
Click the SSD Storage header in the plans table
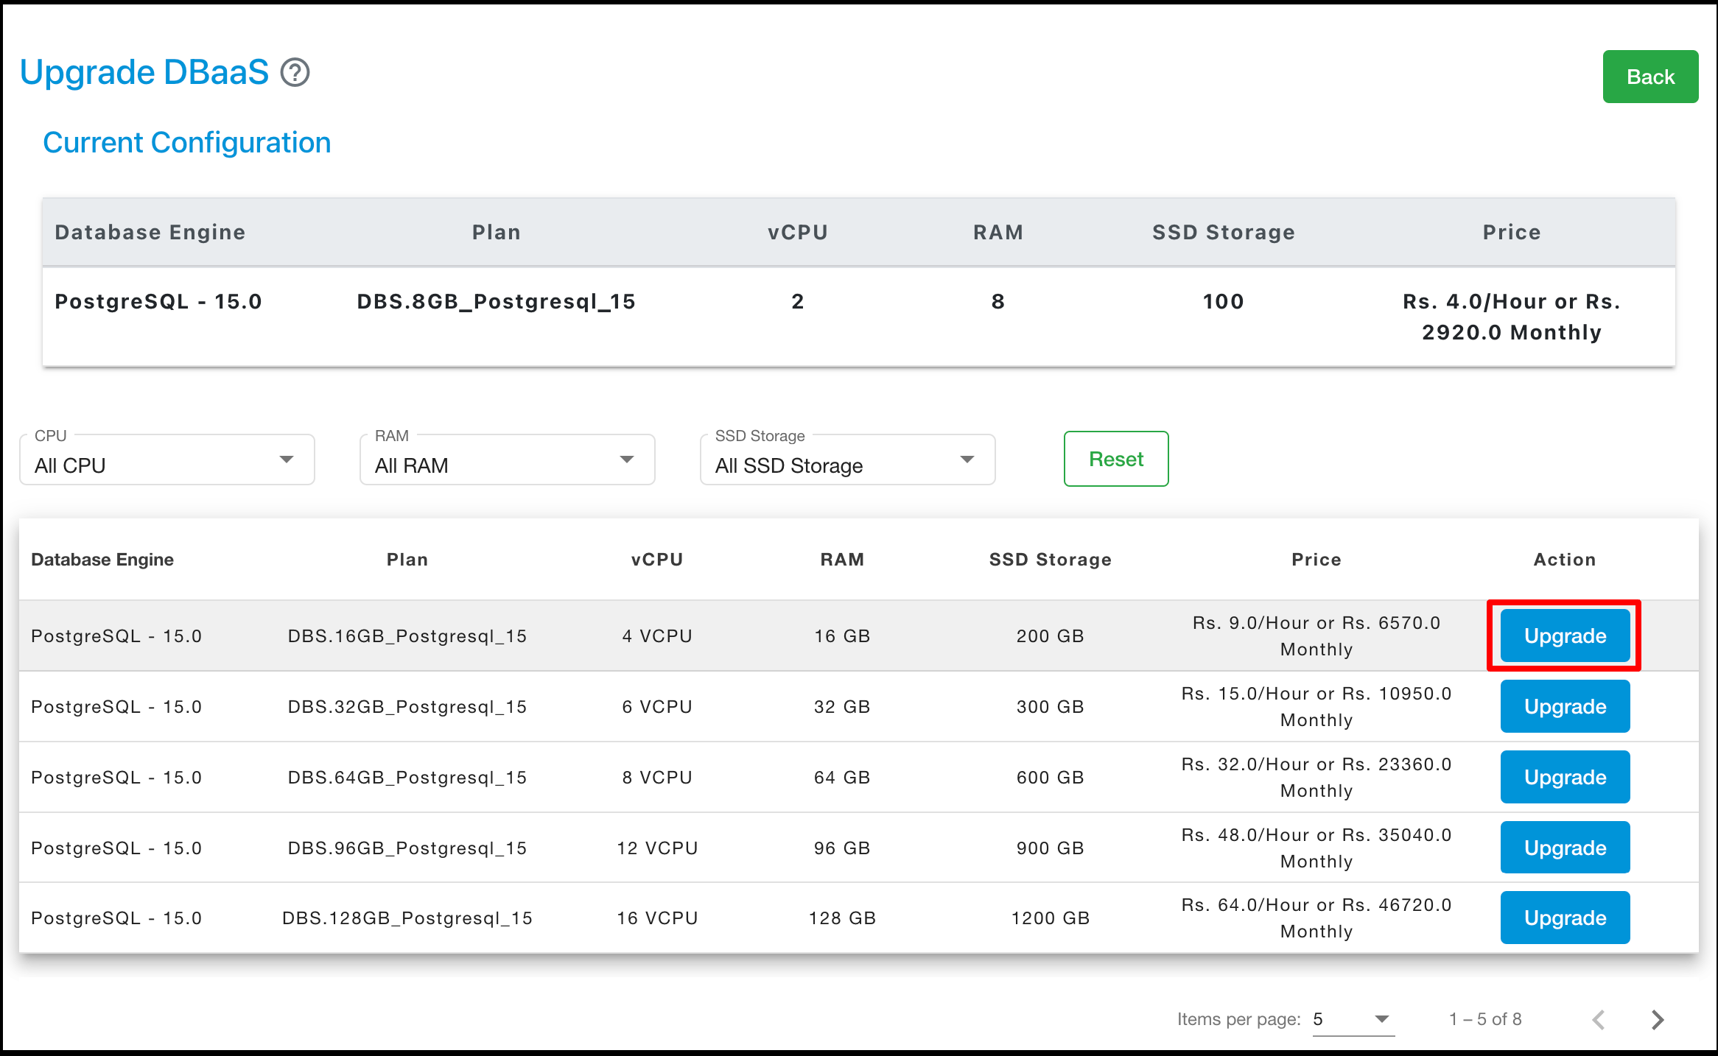pos(1050,560)
